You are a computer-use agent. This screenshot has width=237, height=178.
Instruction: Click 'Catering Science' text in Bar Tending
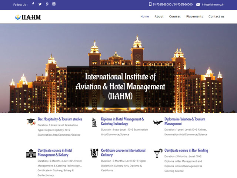pos(174,171)
